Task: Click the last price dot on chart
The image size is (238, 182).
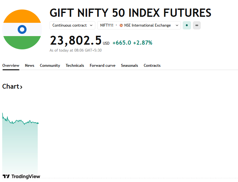Action: click(x=38, y=123)
